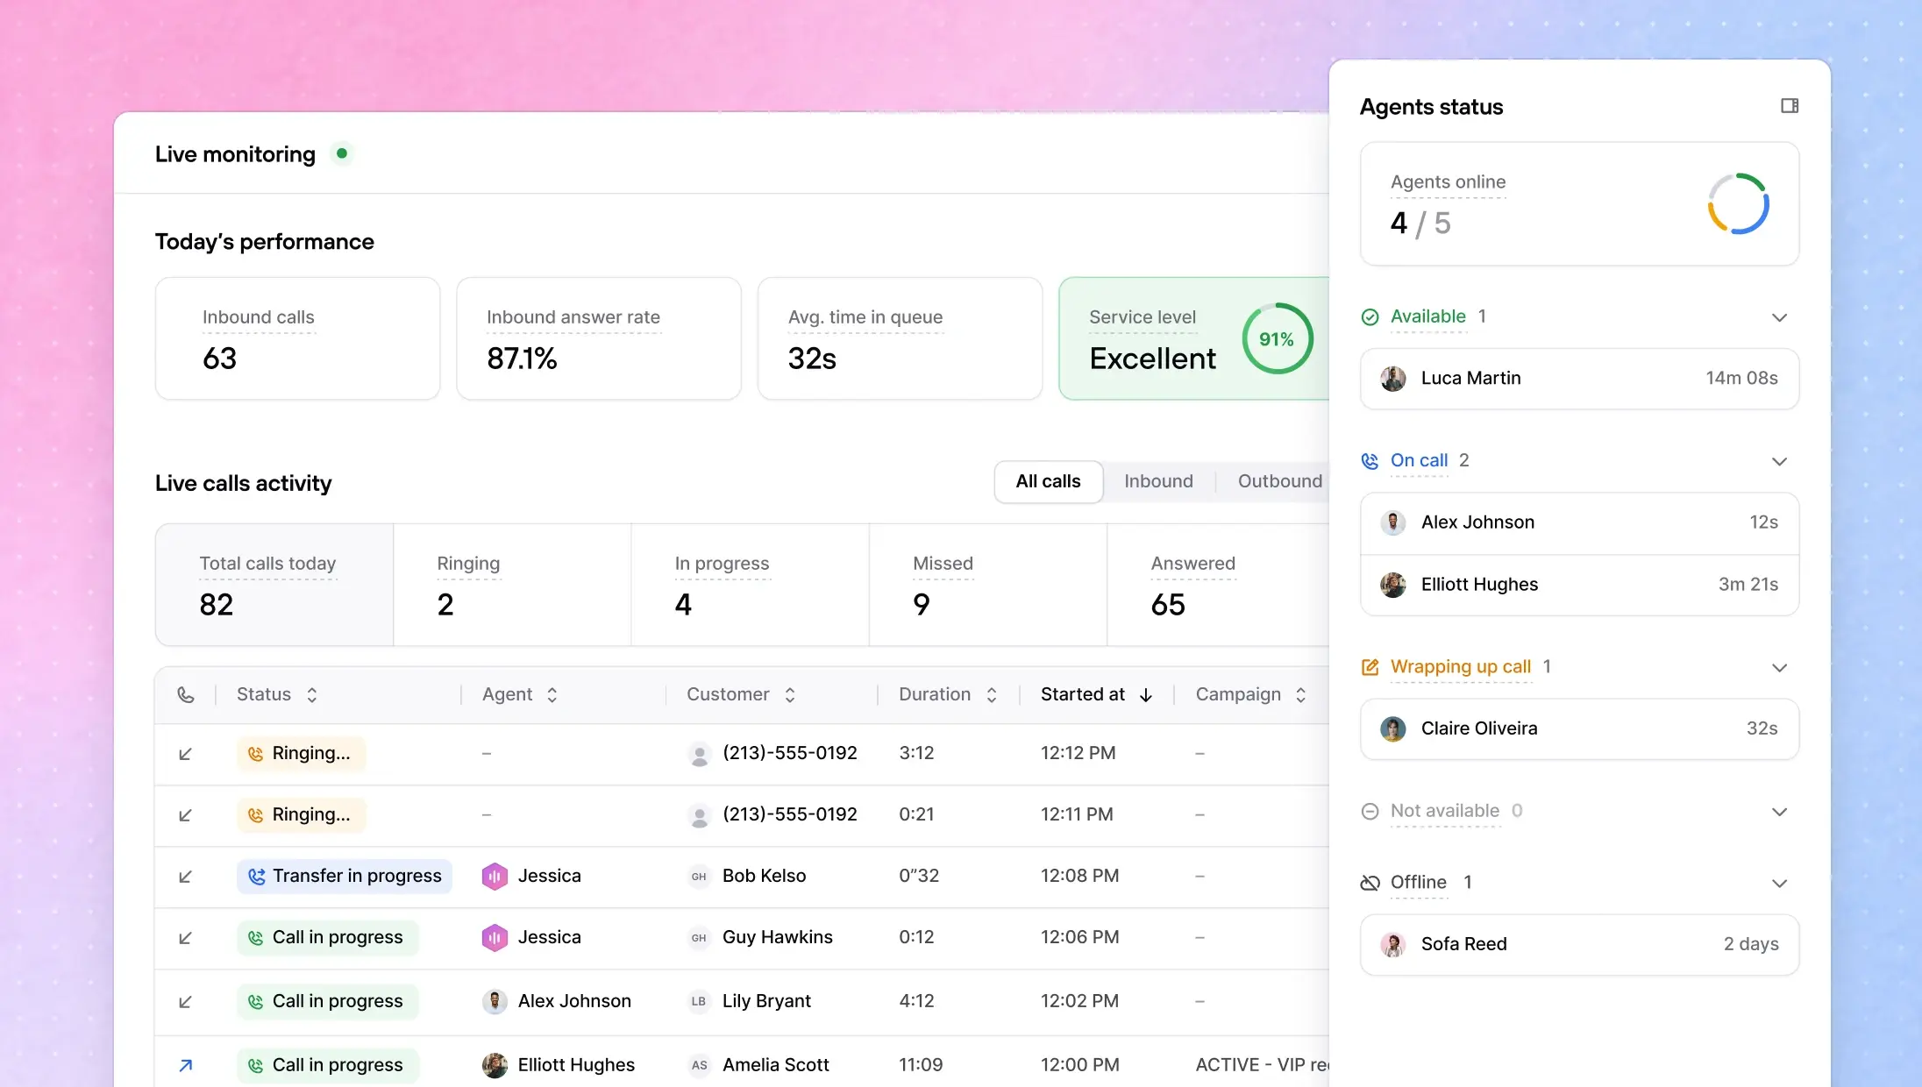Switch to the Inbound calls tab
The width and height of the screenshot is (1922, 1087).
coord(1158,482)
